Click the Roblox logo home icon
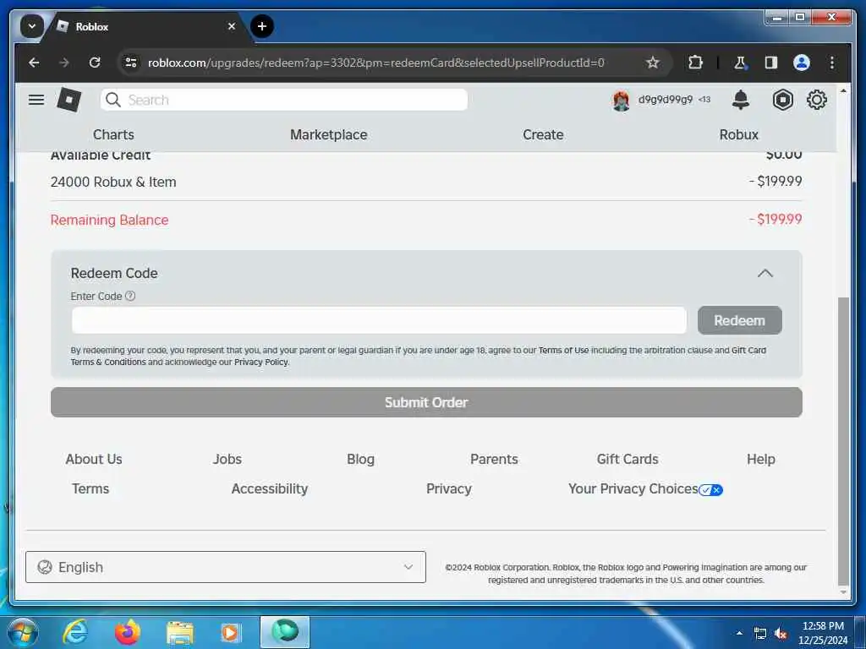Screen dimensions: 866x649 (x=69, y=100)
